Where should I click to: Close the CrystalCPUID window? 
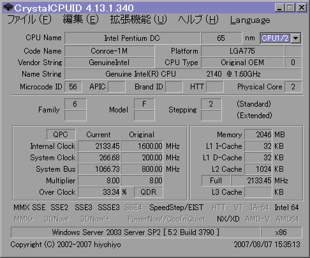(x=302, y=8)
